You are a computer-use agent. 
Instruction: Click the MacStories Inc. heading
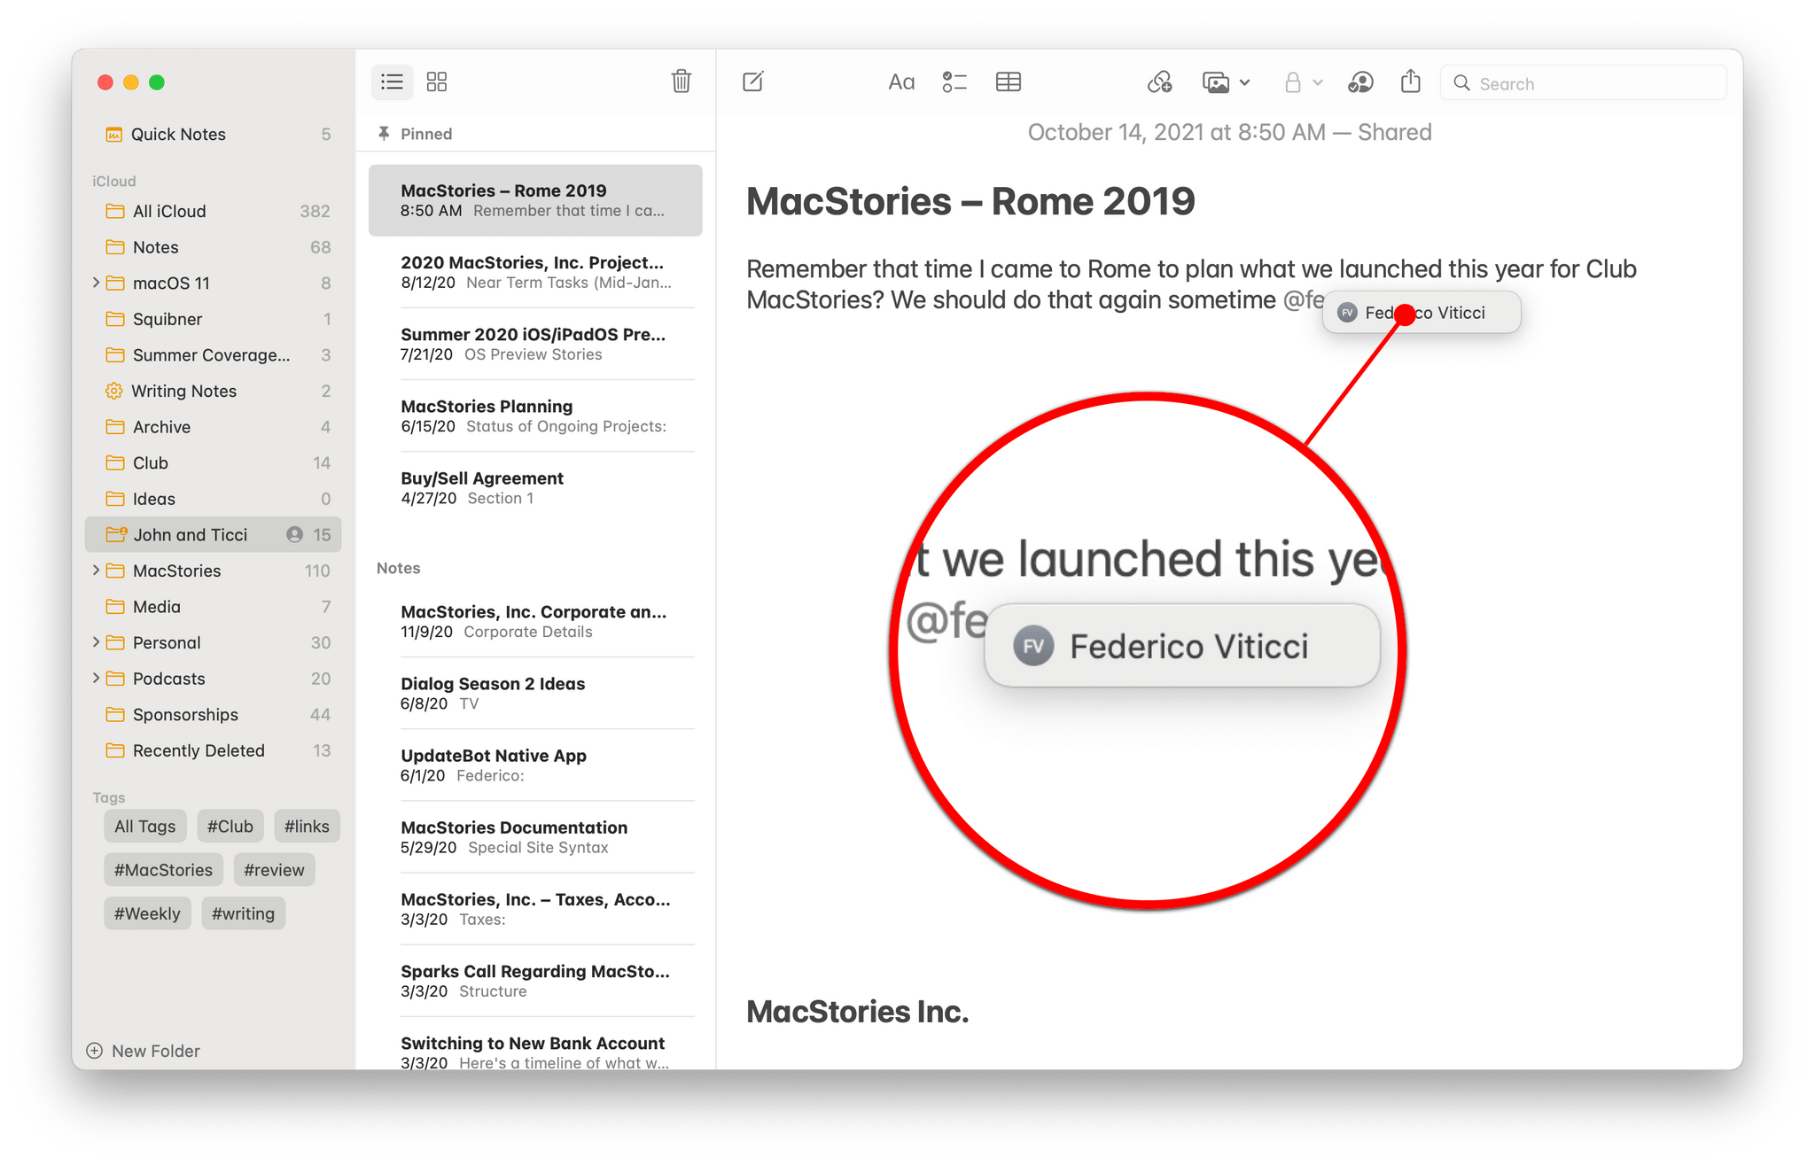[x=857, y=1011]
